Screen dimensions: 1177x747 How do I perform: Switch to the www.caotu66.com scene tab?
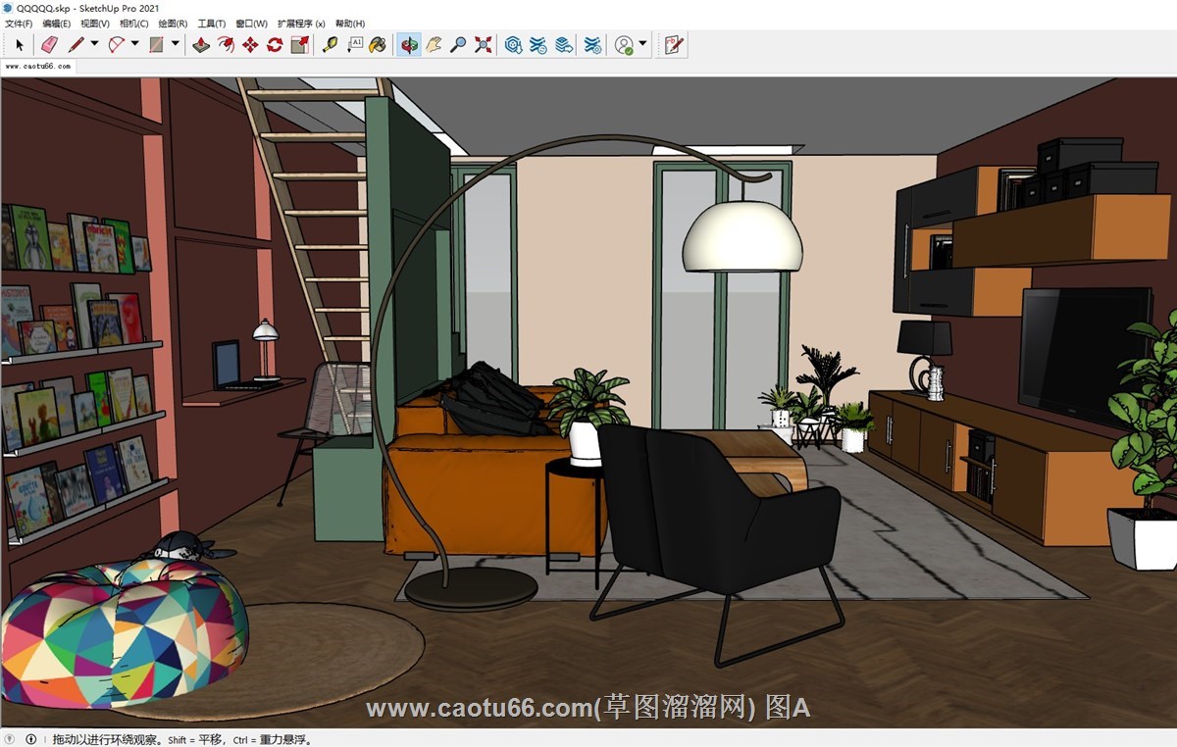[38, 67]
